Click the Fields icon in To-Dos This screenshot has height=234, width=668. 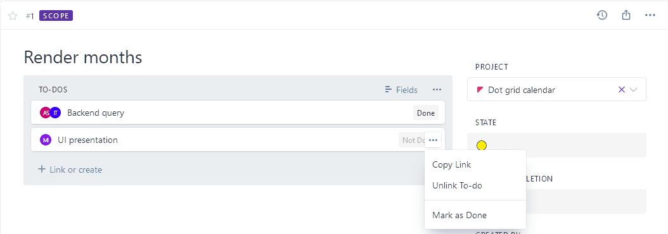point(401,90)
